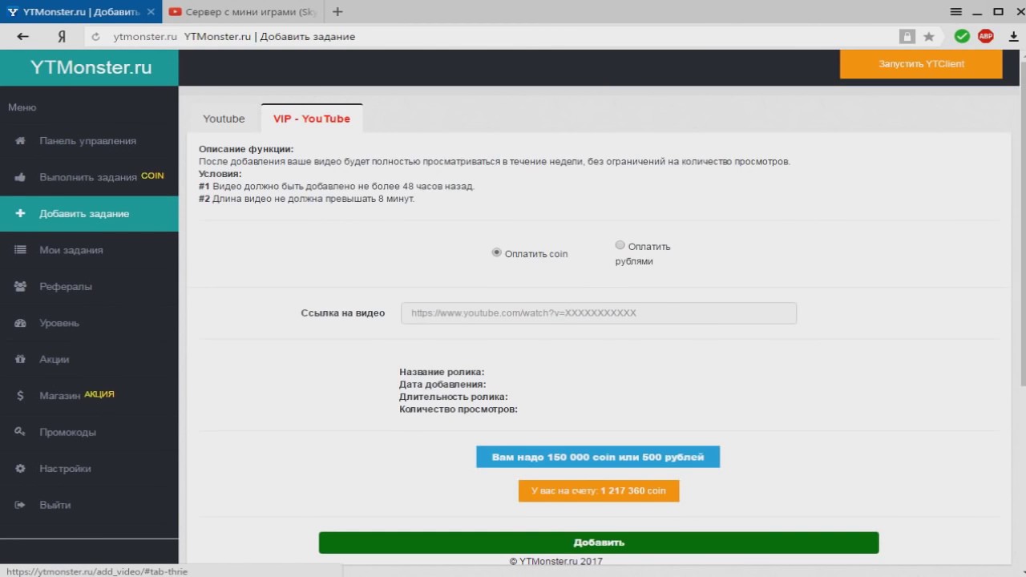Select the Оплатить coin radio button
Image resolution: width=1026 pixels, height=577 pixels.
click(496, 252)
